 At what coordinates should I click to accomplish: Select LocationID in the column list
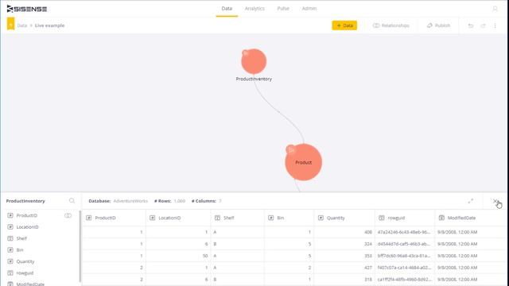coord(28,227)
